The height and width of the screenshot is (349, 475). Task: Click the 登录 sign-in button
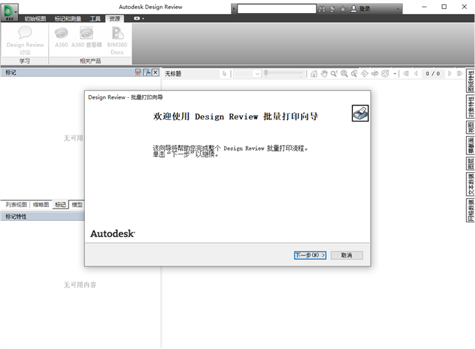click(360, 9)
